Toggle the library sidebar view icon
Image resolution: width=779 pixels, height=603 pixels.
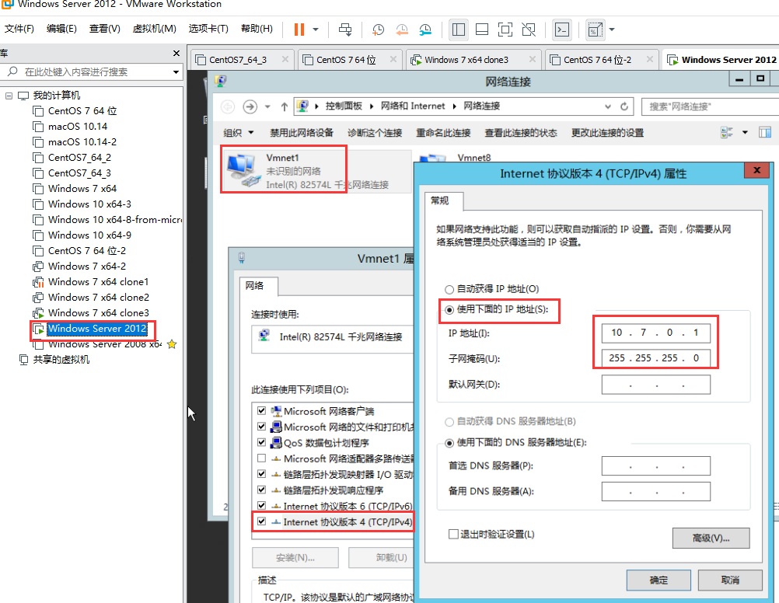459,30
